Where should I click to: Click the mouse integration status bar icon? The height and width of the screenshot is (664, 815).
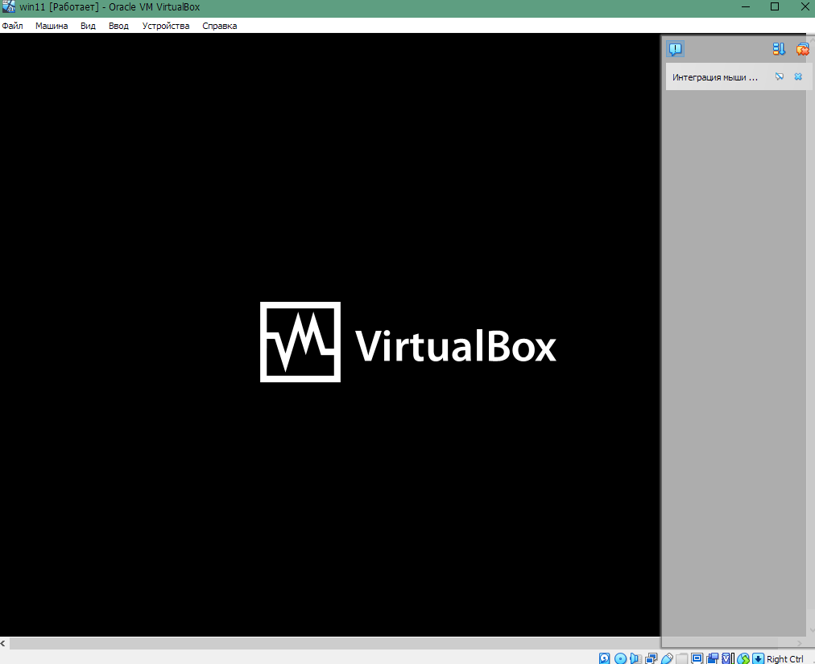point(743,658)
